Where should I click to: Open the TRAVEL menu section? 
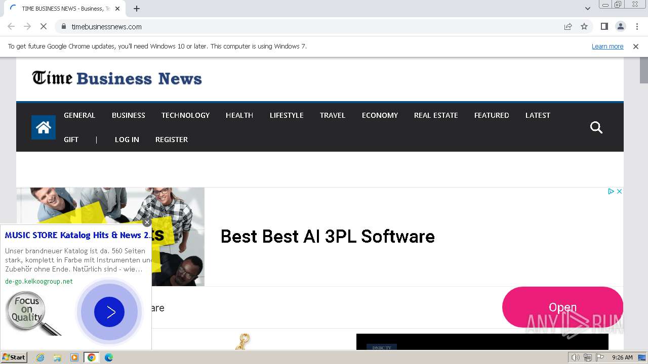click(333, 115)
